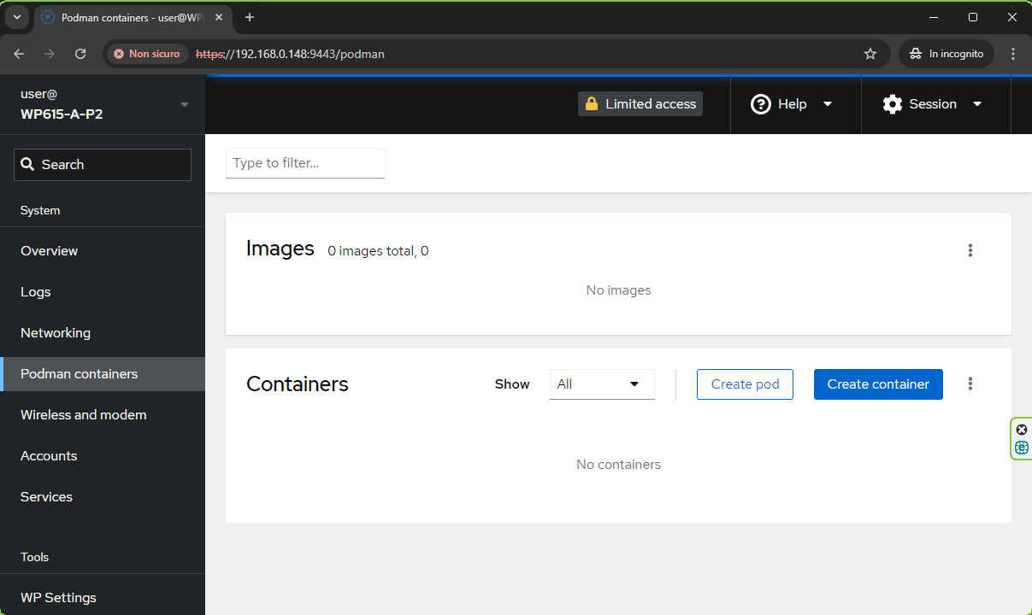This screenshot has width=1032, height=615.
Task: Click the Non sicuro security indicator
Action: [x=147, y=54]
